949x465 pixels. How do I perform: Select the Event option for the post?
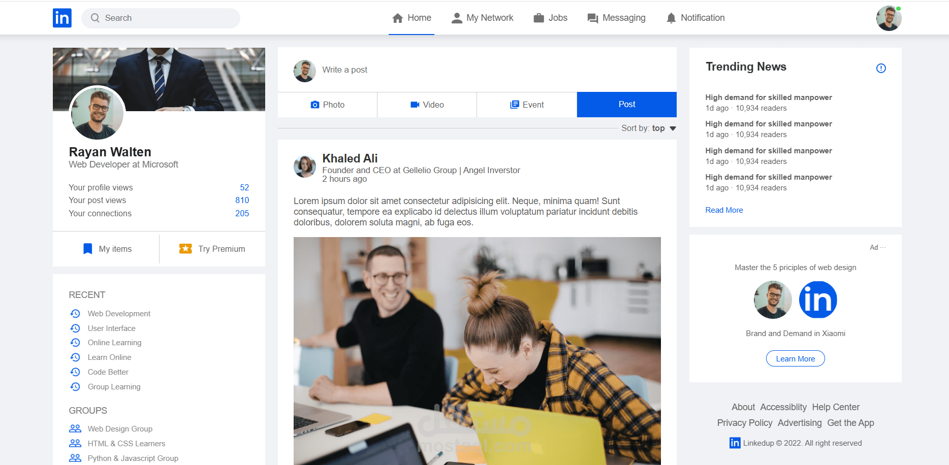point(527,105)
